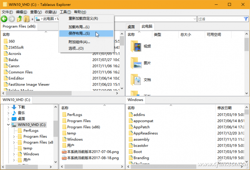Expand the 用户 tree node

(x=14, y=160)
